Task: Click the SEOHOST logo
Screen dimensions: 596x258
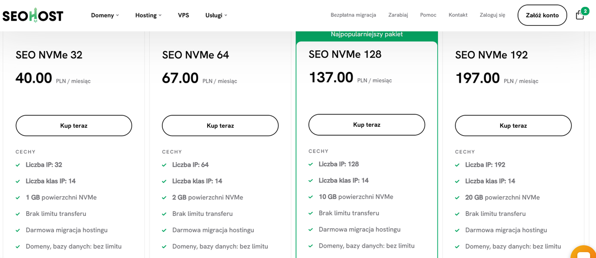Action: (33, 15)
